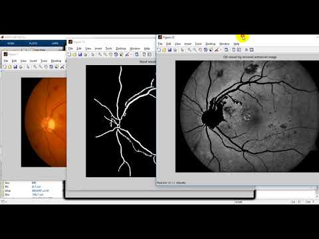Click Link Plot icon in right figure window

pos(227,50)
